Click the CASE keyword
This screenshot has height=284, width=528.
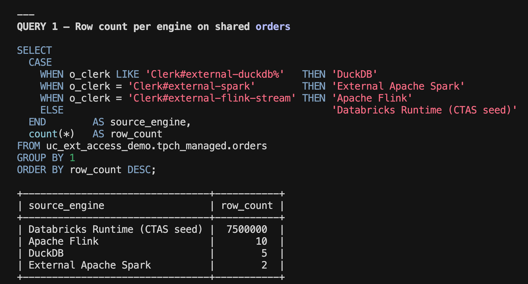pos(40,62)
